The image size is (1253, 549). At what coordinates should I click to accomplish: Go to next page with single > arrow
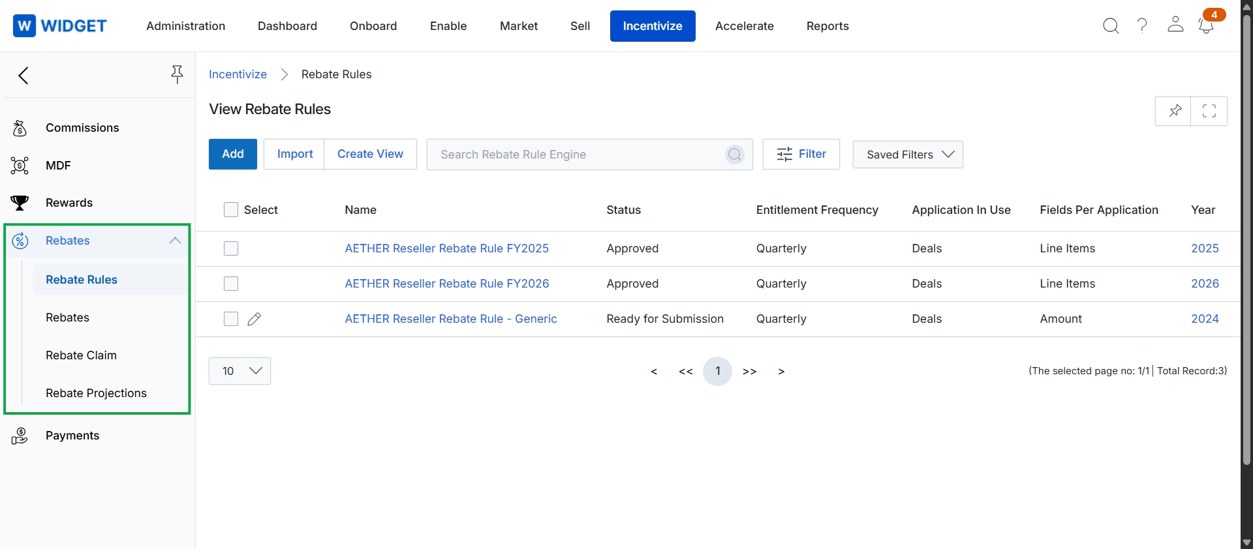tap(781, 372)
